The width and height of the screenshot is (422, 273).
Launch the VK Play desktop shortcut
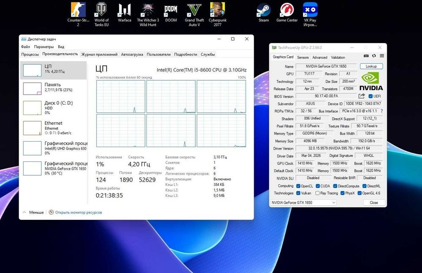310,14
